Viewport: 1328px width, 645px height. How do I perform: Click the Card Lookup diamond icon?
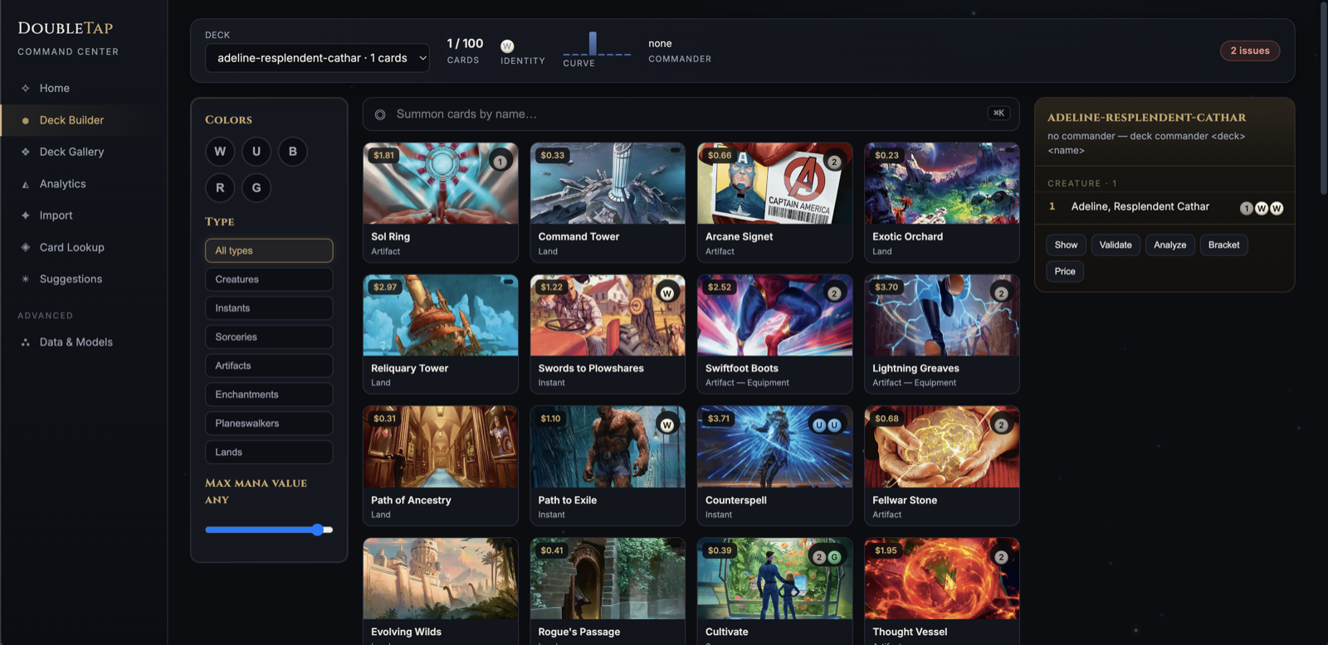[25, 247]
